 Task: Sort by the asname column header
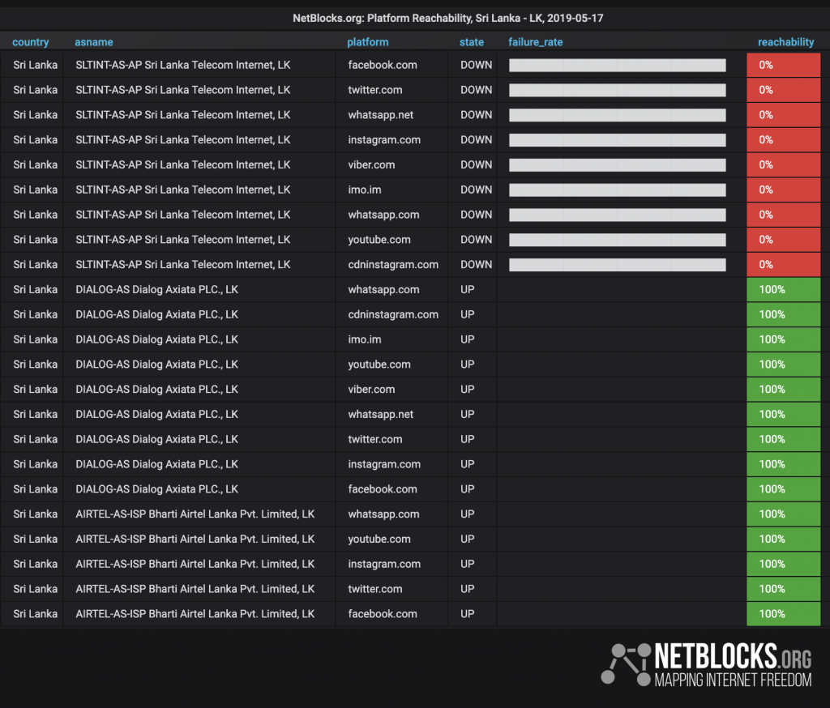click(x=94, y=42)
